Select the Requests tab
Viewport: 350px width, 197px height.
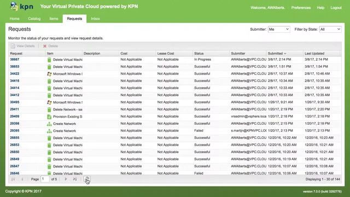click(74, 19)
